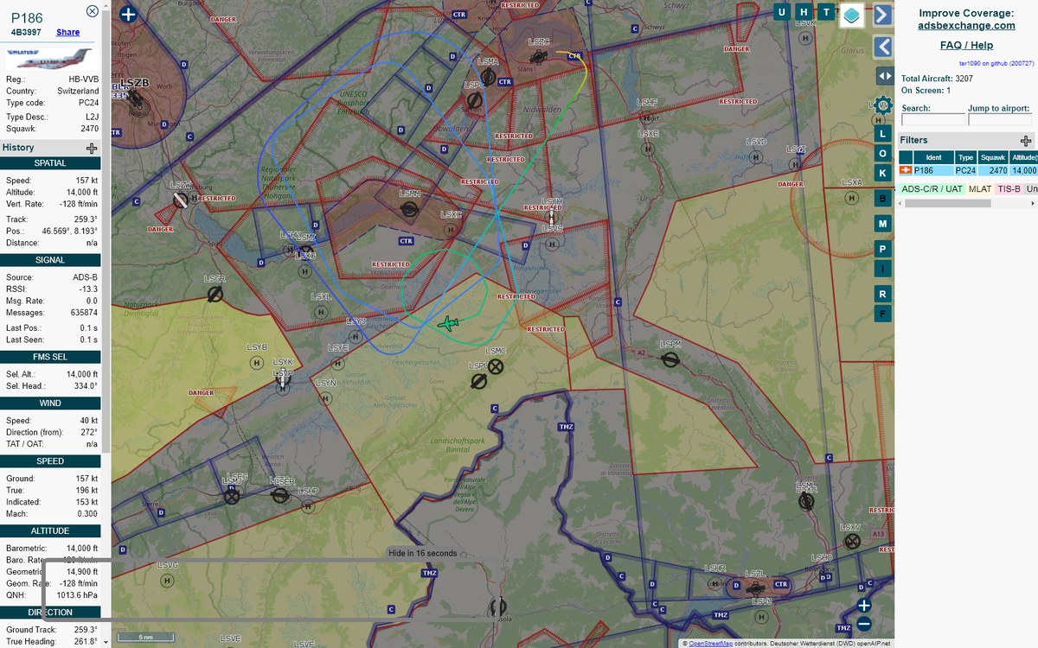Click the HB-VVB registration value
The image size is (1038, 648).
pyautogui.click(x=84, y=79)
